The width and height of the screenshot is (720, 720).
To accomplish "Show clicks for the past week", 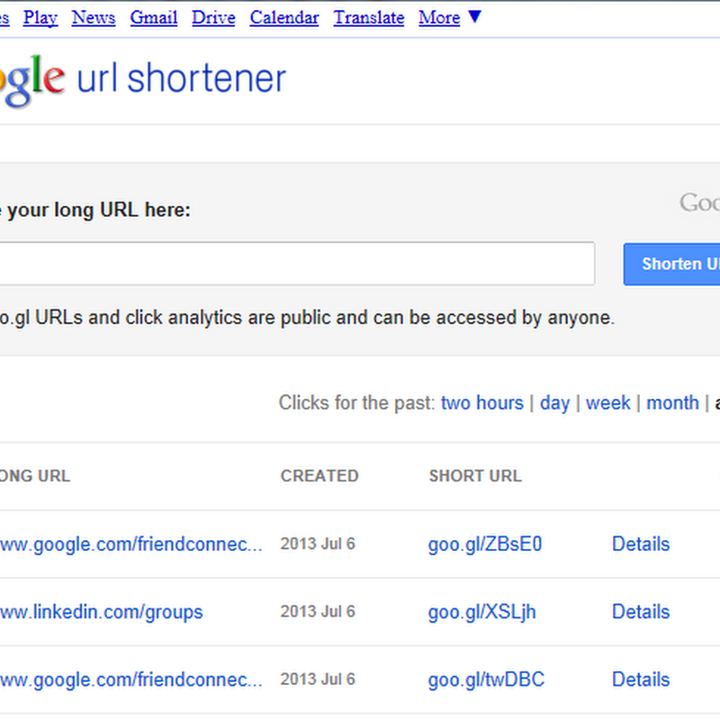I will pyautogui.click(x=607, y=402).
